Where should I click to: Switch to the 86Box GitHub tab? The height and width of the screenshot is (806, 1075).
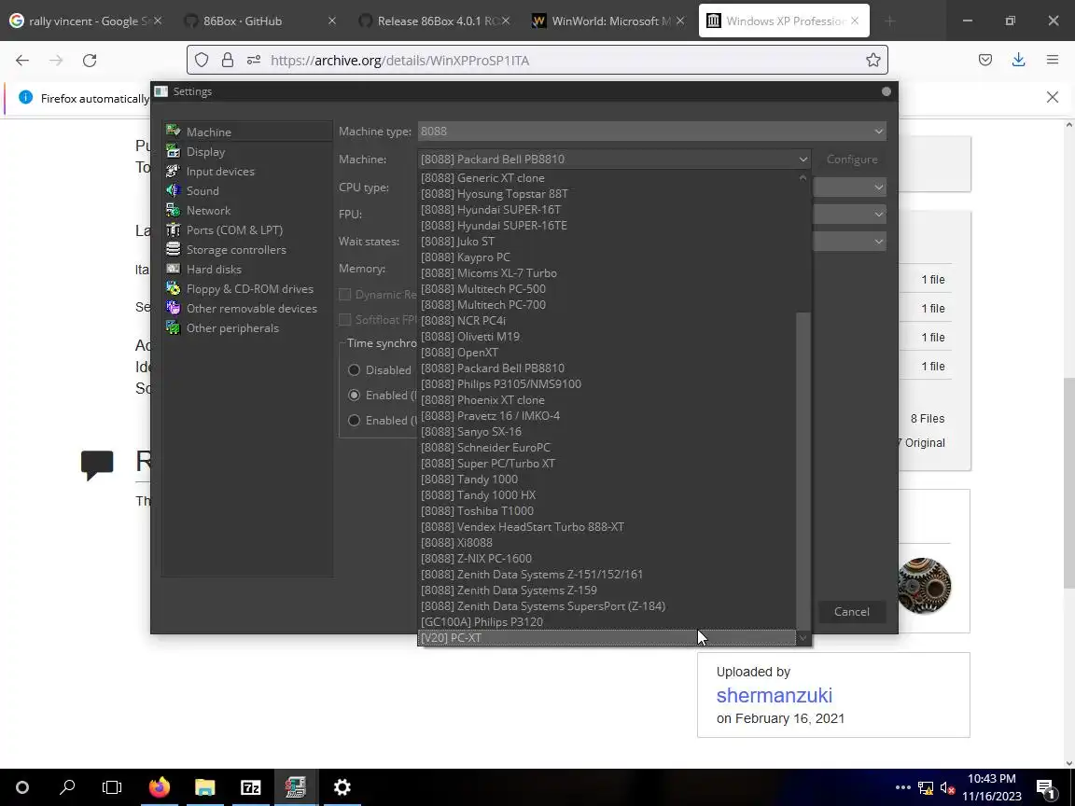click(x=254, y=21)
